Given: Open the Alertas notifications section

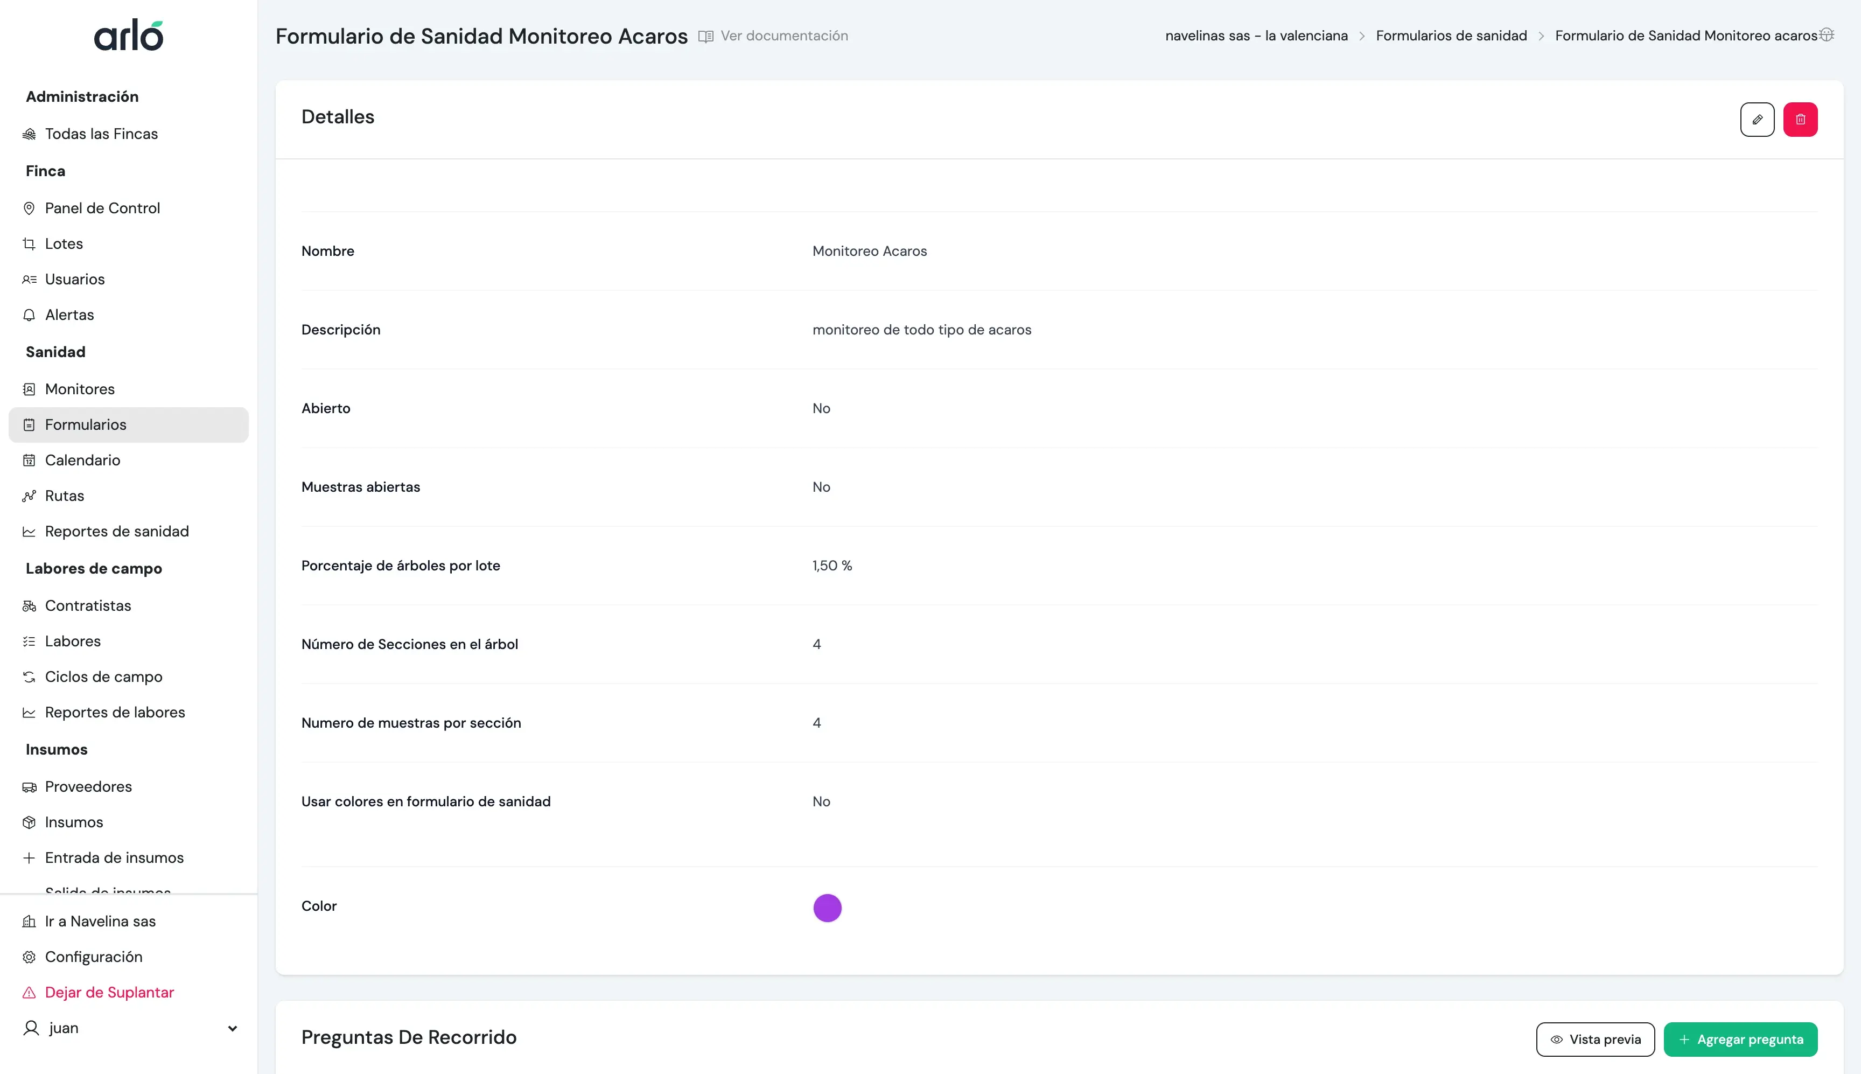Looking at the screenshot, I should tap(68, 313).
